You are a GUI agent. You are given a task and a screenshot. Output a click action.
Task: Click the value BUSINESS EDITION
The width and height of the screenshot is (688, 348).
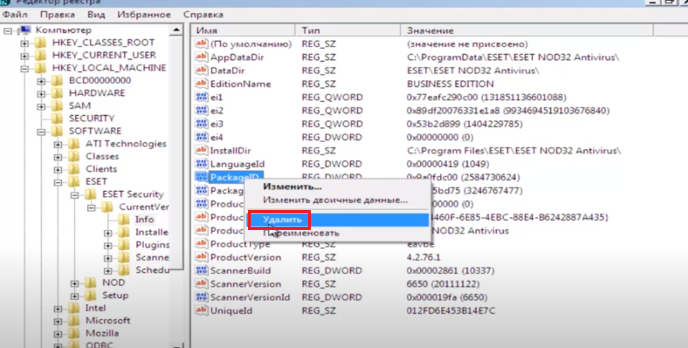(x=450, y=83)
